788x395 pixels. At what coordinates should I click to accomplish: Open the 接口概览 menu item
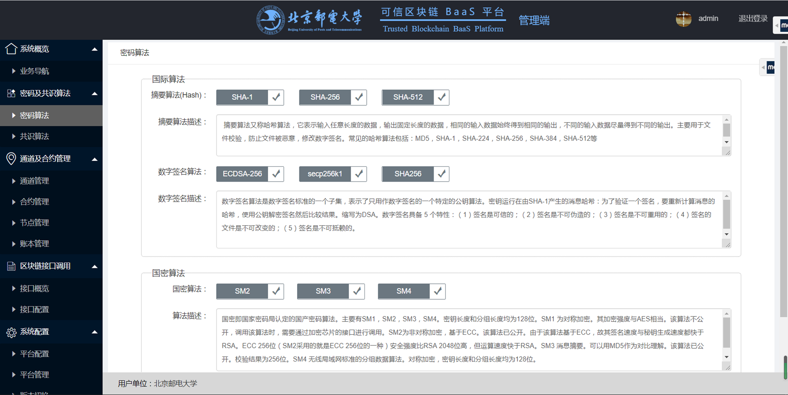51,288
